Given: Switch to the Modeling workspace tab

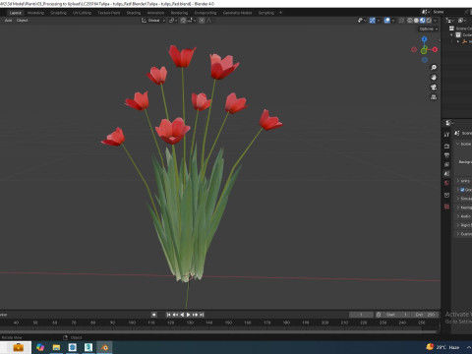Looking at the screenshot, I should 35,13.
